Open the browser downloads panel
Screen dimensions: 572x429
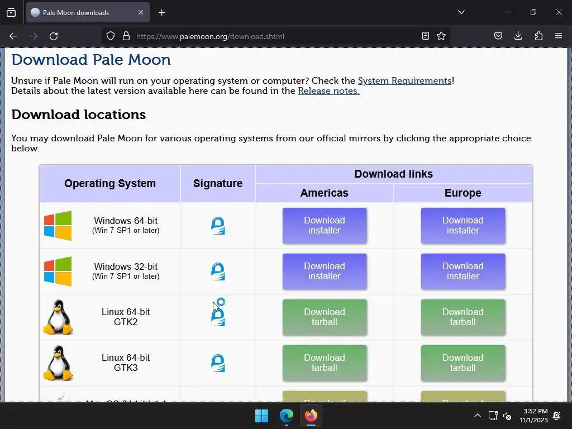click(x=518, y=36)
